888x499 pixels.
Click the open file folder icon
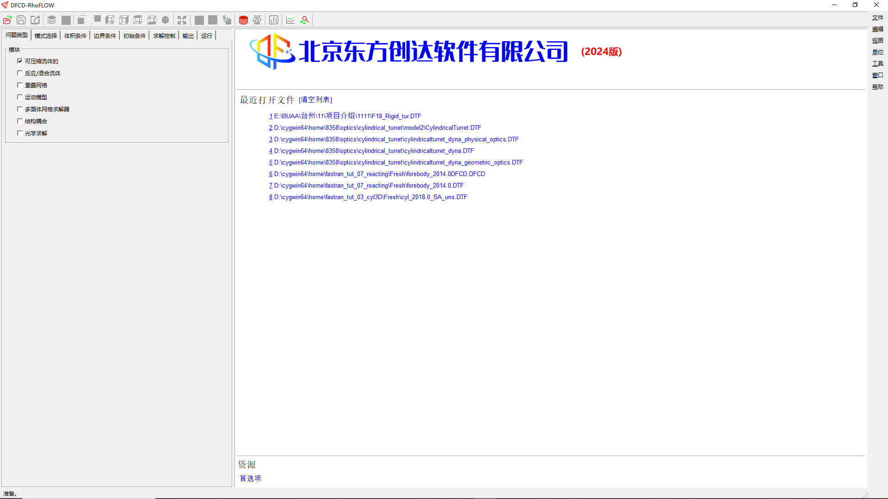coord(7,20)
